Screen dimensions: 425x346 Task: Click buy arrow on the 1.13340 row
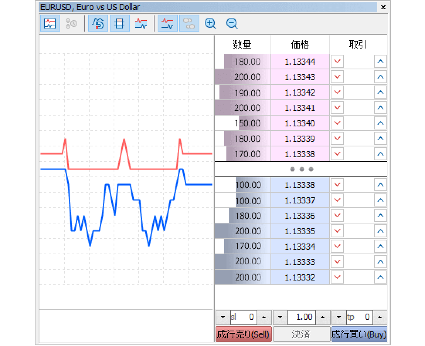point(380,123)
